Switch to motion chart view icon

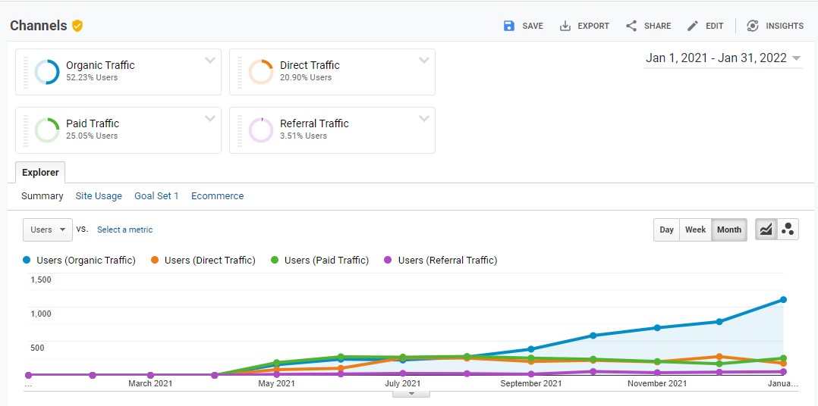(x=788, y=230)
